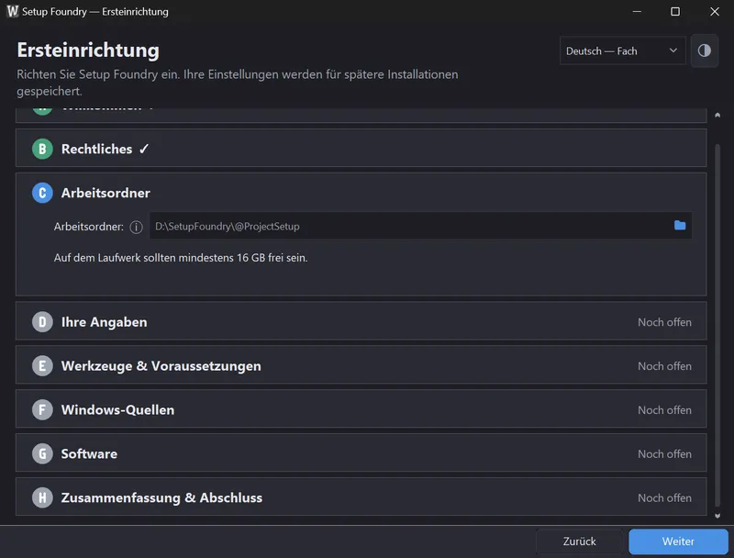The image size is (734, 558).
Task: Click the Zurück button
Action: point(579,541)
